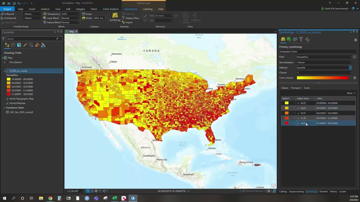Uncheck tl_2020_us_county layer visibility
The height and width of the screenshot is (202, 360).
[x=7, y=71]
